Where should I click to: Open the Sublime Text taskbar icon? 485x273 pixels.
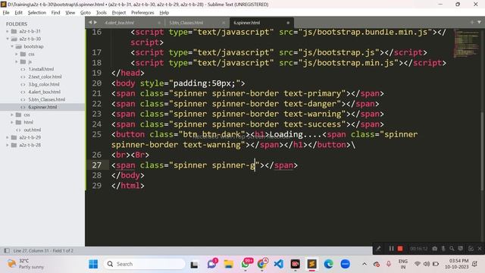pyautogui.click(x=311, y=264)
